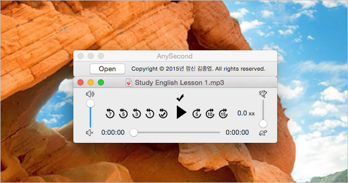Click the playback speed slider knob
The image size is (348, 183).
tap(263, 124)
